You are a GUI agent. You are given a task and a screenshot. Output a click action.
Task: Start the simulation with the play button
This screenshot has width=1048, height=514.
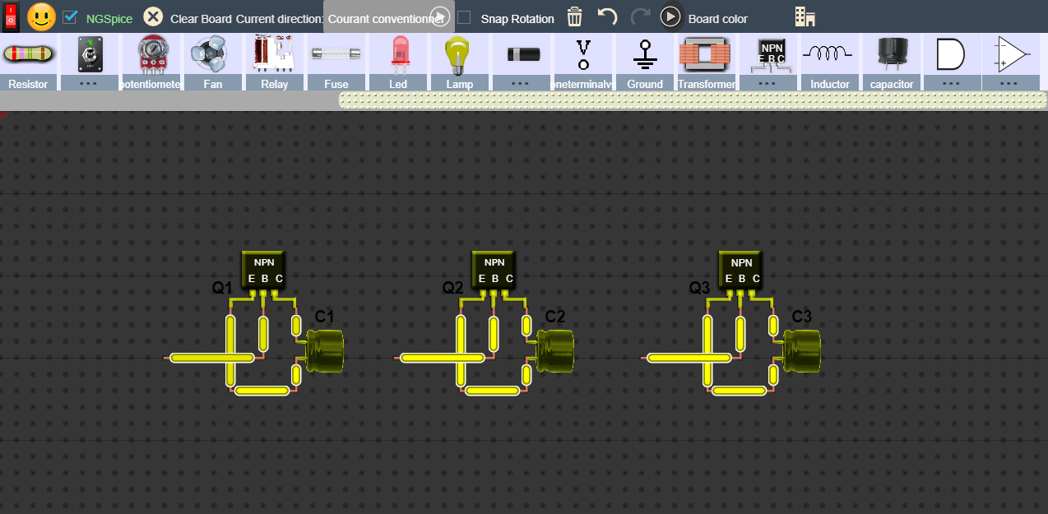pos(670,16)
